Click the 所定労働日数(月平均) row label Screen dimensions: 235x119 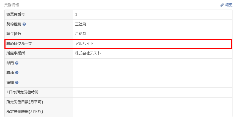[x=25, y=102]
